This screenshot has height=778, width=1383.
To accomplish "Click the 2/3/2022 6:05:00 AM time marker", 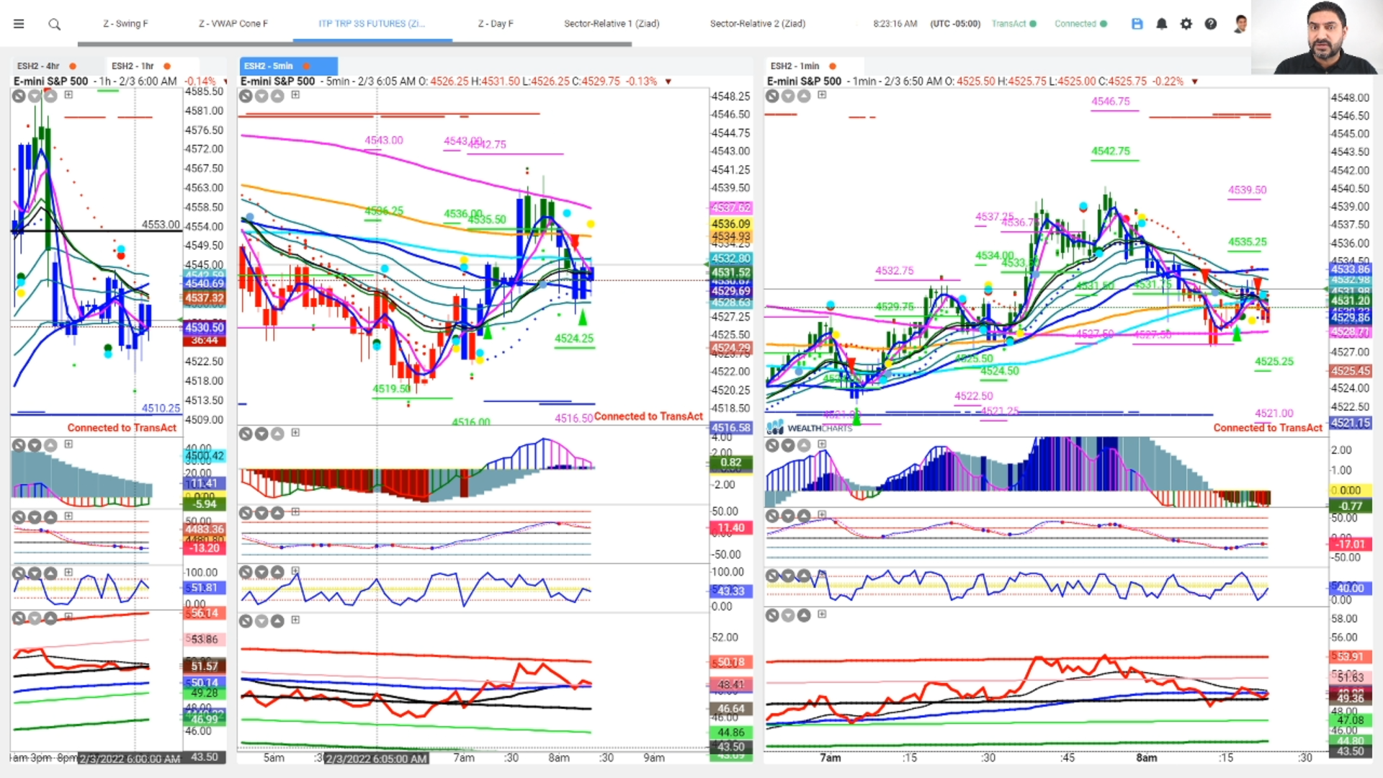I will pyautogui.click(x=376, y=759).
